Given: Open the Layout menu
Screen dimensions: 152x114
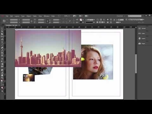Looking at the screenshot, I should coord(17,16).
